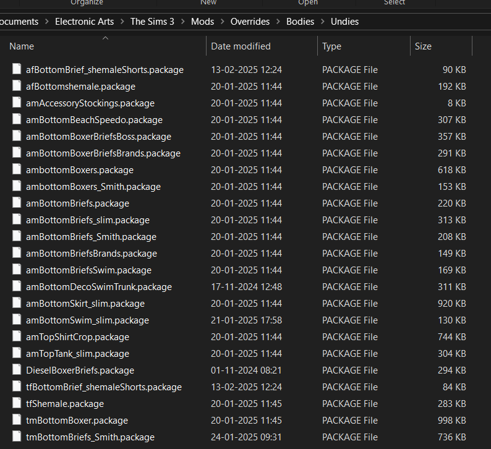Viewport: 491px width, 449px height.
Task: Click icon of amBottomBriefs_slim.package
Action: (x=17, y=219)
